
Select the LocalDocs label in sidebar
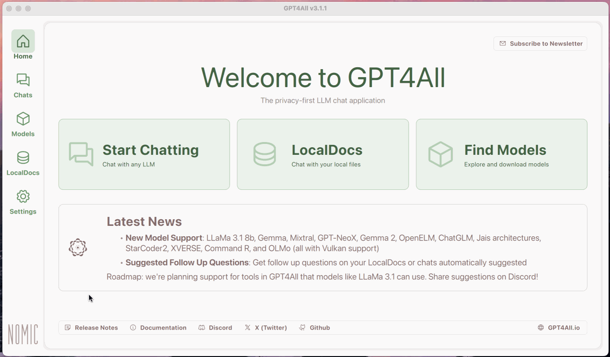23,173
